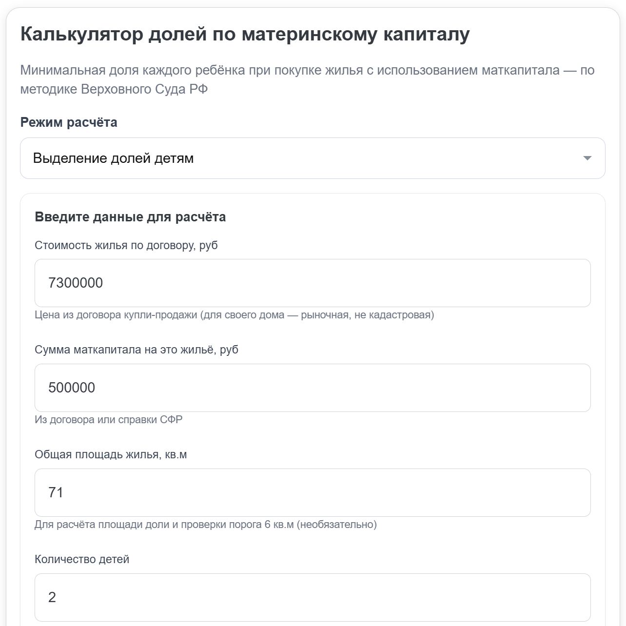Click the Supreme Court method description text
This screenshot has height=626, width=626.
point(307,80)
